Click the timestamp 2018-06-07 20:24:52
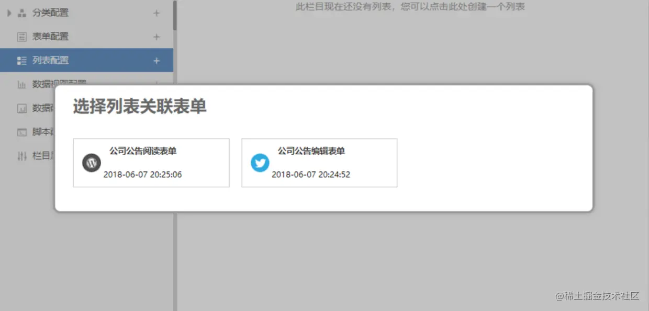This screenshot has height=311, width=649. 311,175
